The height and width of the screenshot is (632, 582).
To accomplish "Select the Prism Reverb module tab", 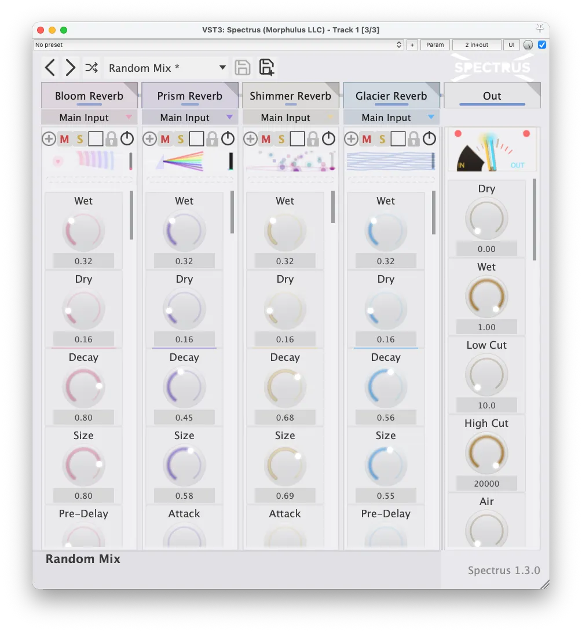I will [x=190, y=96].
